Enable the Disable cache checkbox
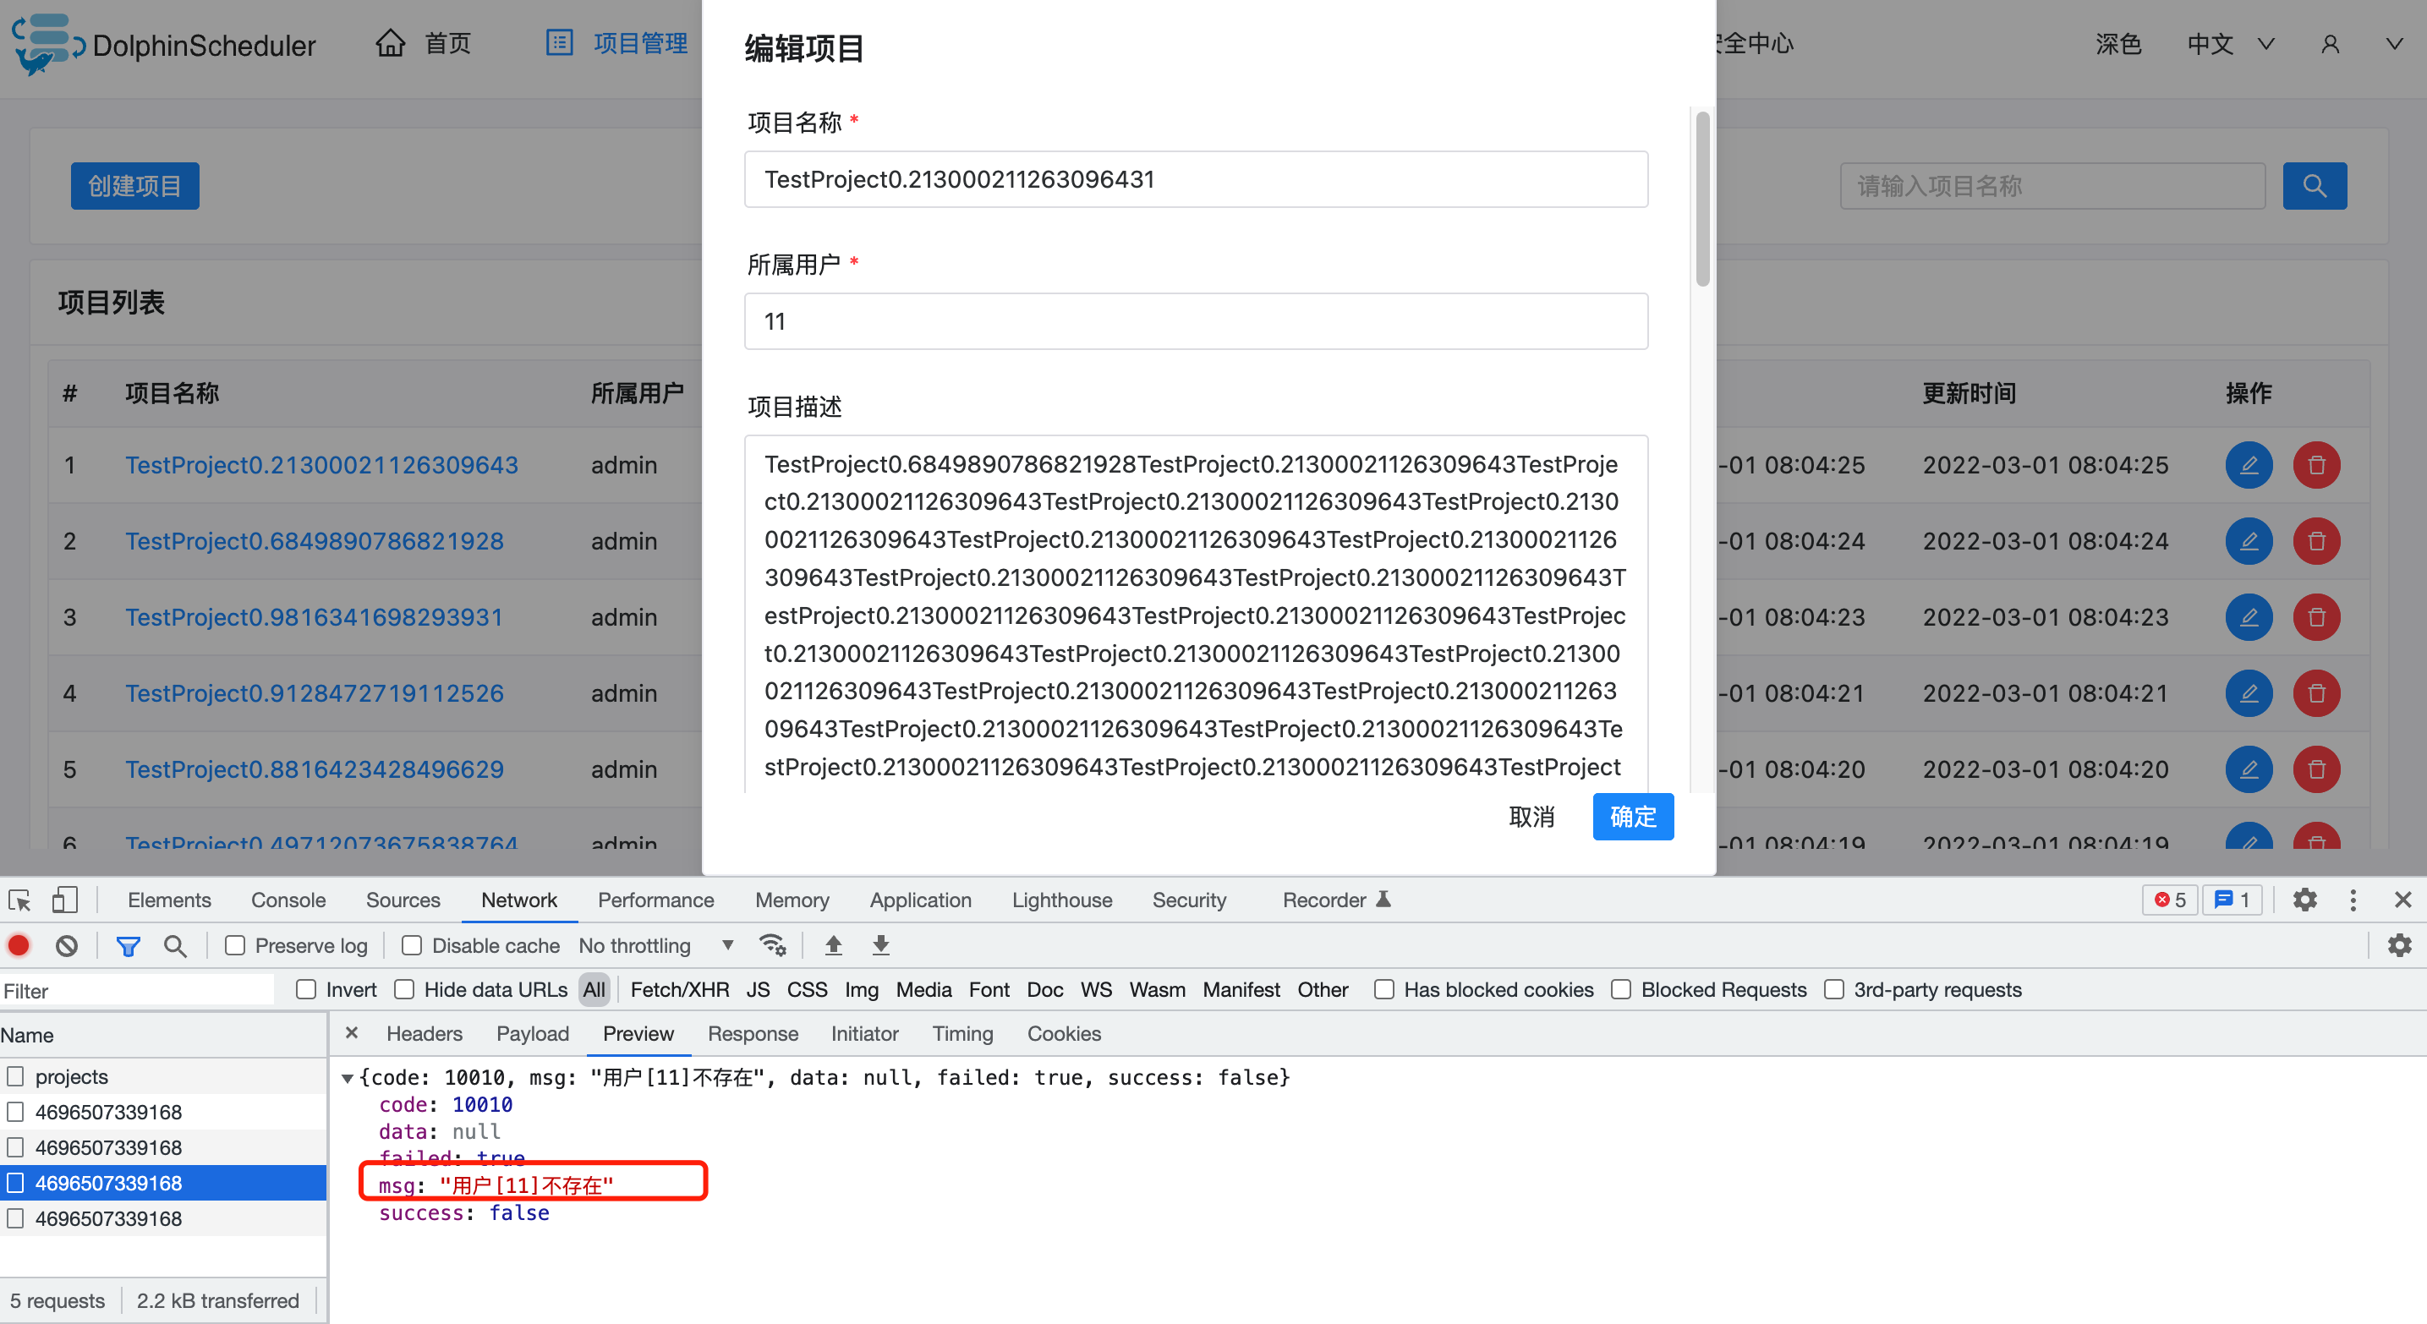Screen dimensions: 2427x1324 pyautogui.click(x=412, y=945)
